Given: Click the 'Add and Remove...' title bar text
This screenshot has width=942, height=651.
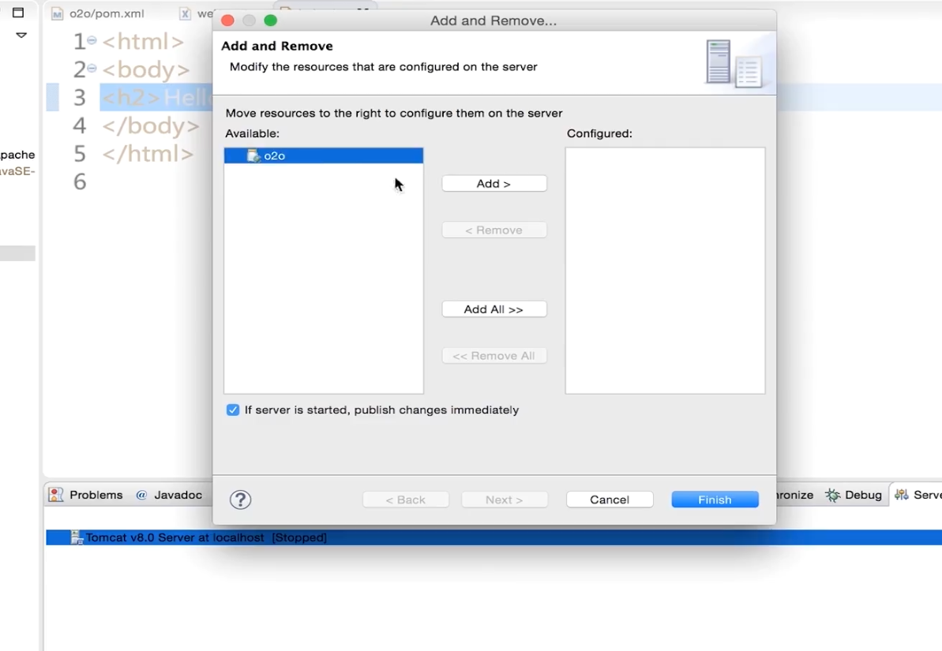Looking at the screenshot, I should (494, 21).
